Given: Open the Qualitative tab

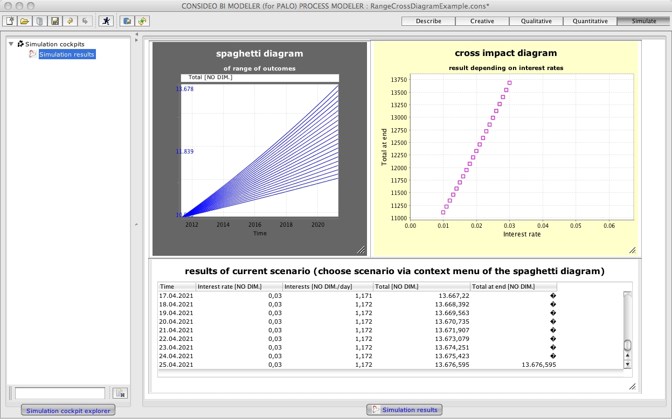Looking at the screenshot, I should click(536, 21).
